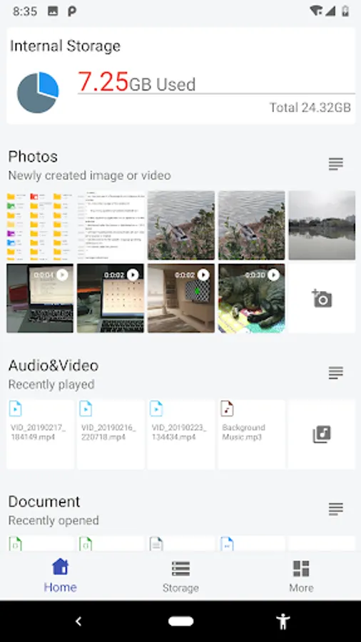Open VID_20190216_220718.mp4 file
The image size is (361, 642).
pyautogui.click(x=111, y=434)
